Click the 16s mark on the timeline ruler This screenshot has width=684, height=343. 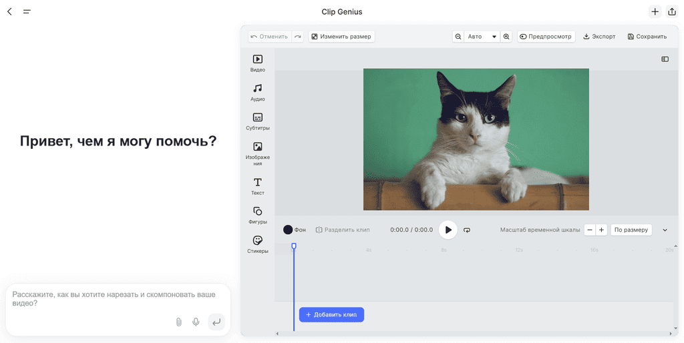[594, 250]
